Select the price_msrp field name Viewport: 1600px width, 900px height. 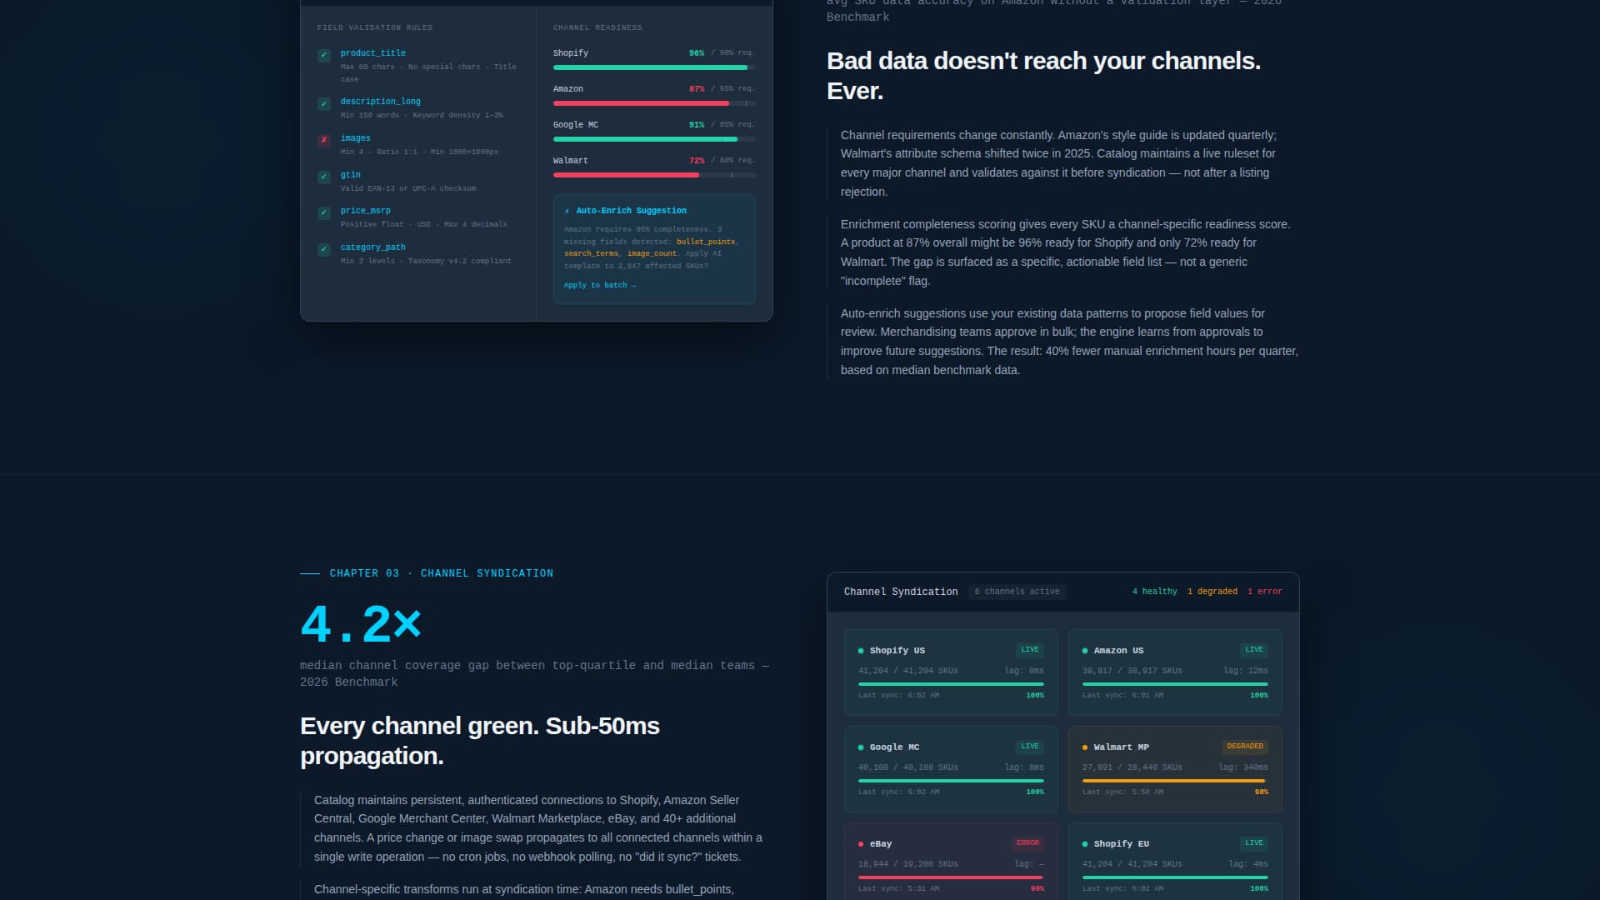pos(365,211)
